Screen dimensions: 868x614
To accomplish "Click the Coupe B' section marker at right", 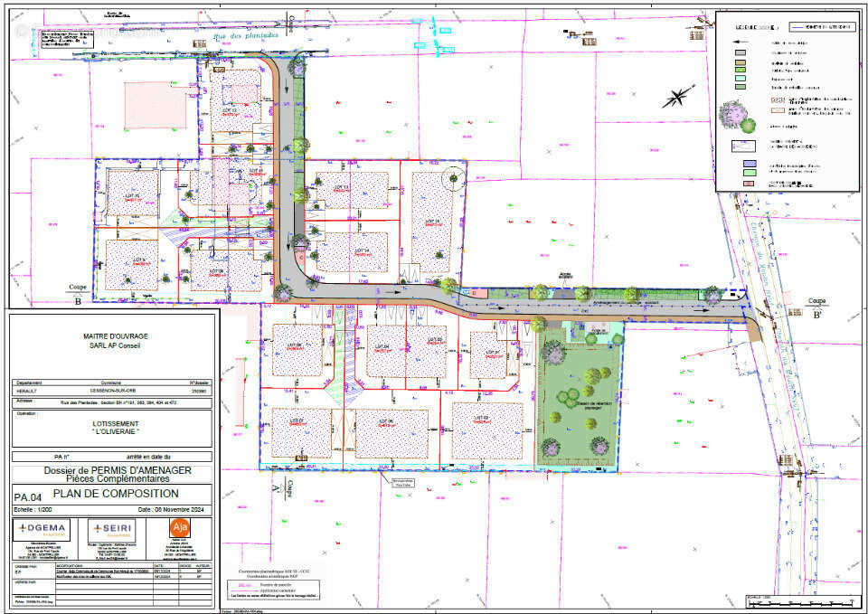I will [817, 308].
